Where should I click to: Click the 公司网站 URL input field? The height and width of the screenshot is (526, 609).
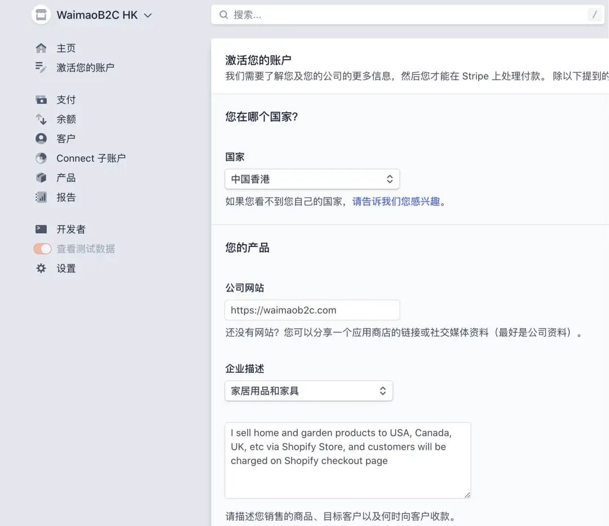(x=312, y=310)
